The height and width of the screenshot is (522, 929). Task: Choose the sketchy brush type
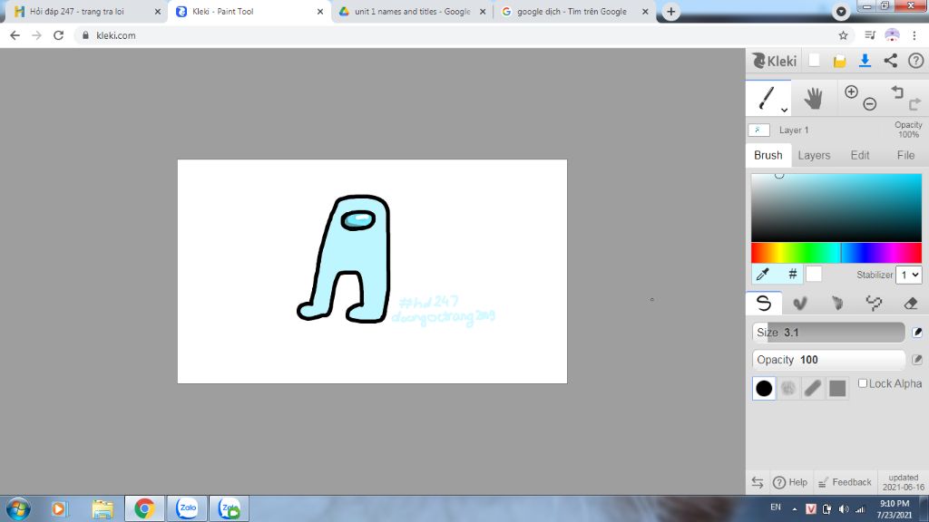(x=836, y=303)
